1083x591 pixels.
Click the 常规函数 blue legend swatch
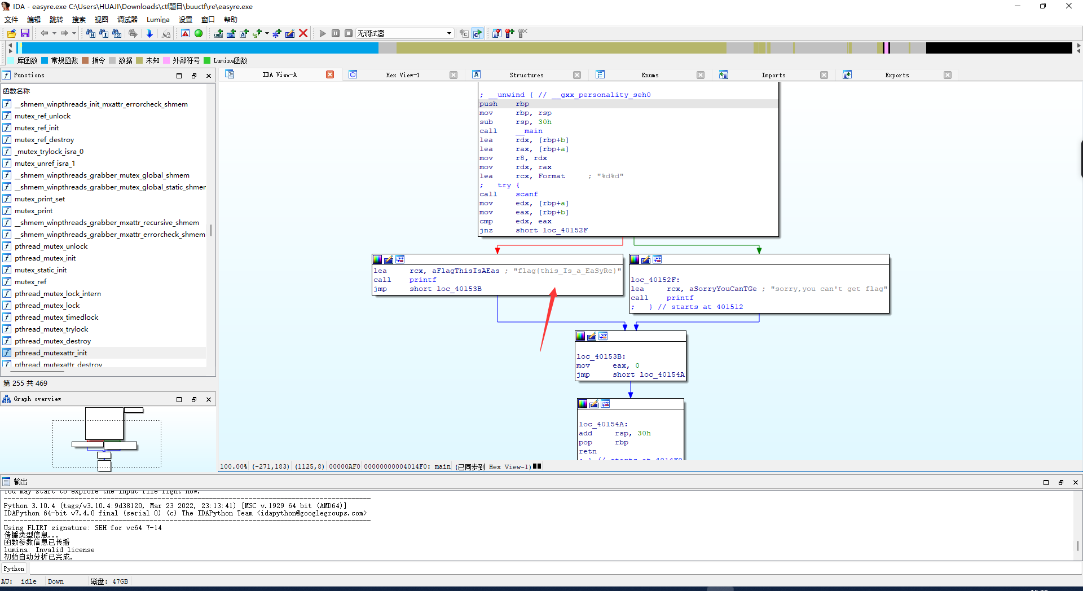tap(45, 60)
